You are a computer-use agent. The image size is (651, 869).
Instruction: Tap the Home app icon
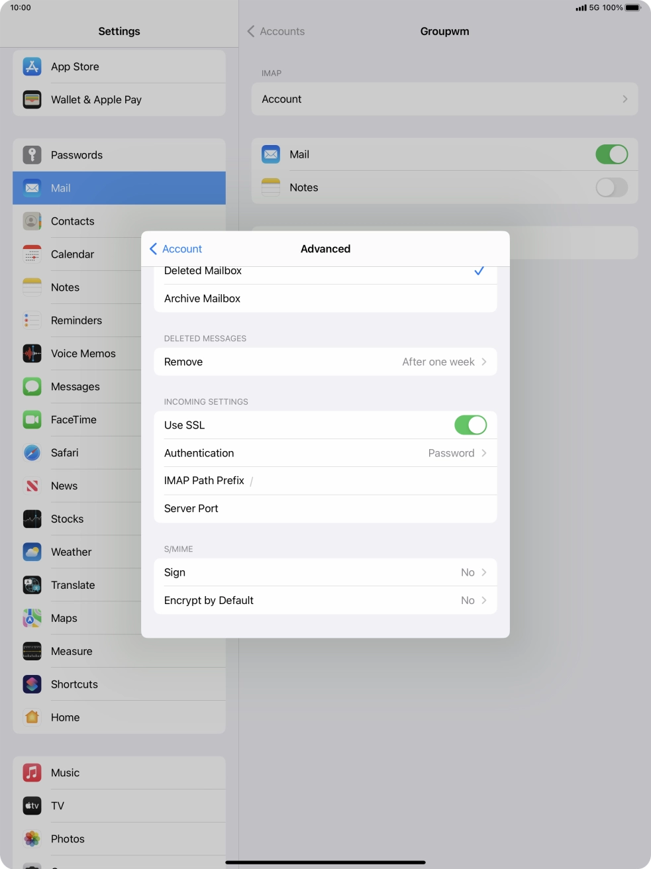[32, 717]
